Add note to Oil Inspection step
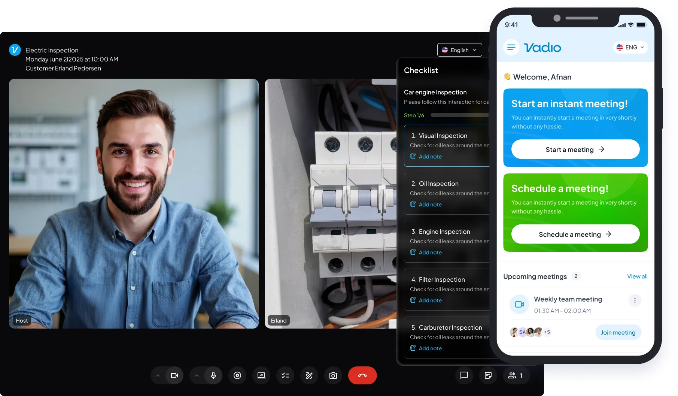This screenshot has height=396, width=678. 426,205
